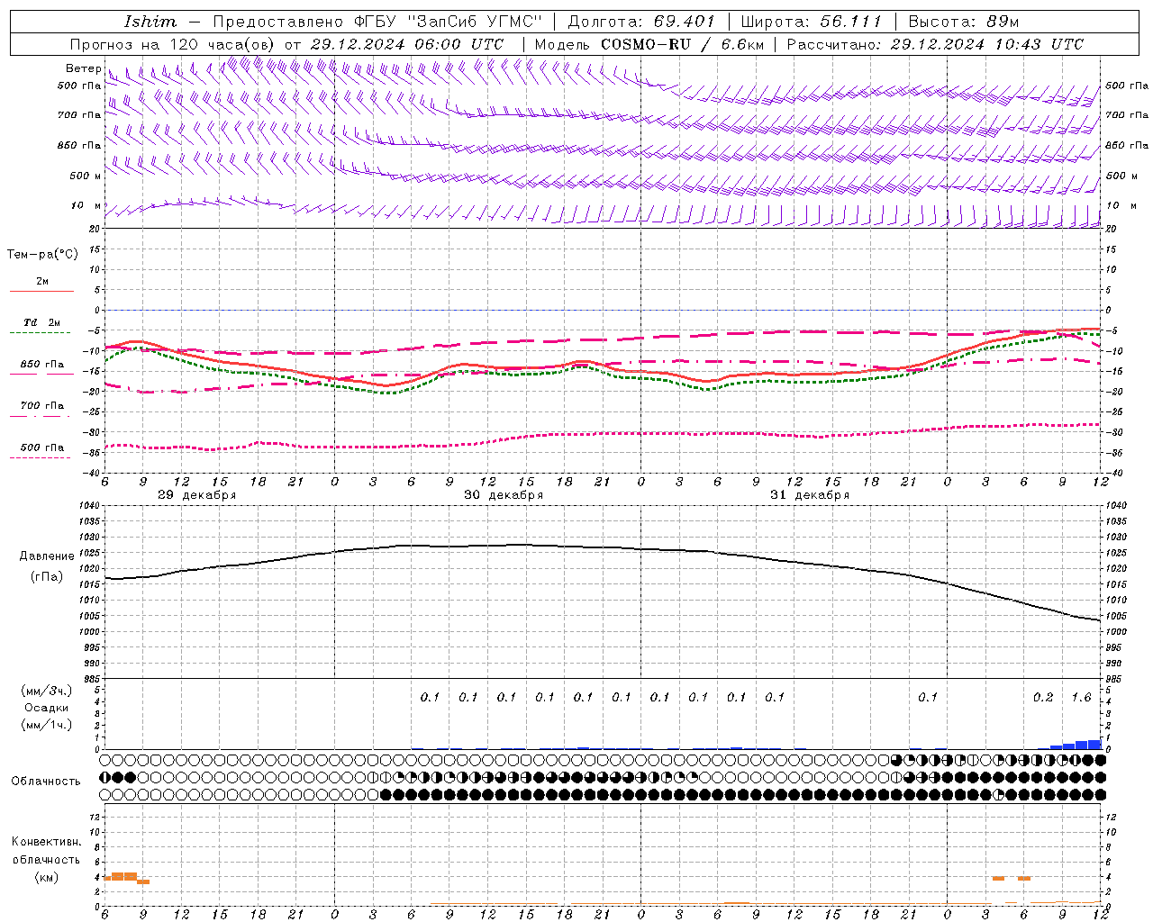The height and width of the screenshot is (922, 1153).
Task: Click "850 гПа" label right of wind barbs
Action: coord(1127,145)
